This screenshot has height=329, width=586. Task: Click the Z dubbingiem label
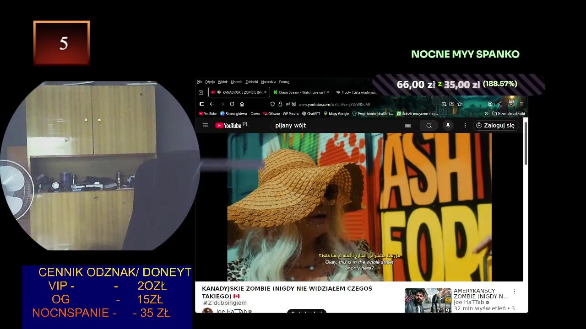pyautogui.click(x=224, y=303)
